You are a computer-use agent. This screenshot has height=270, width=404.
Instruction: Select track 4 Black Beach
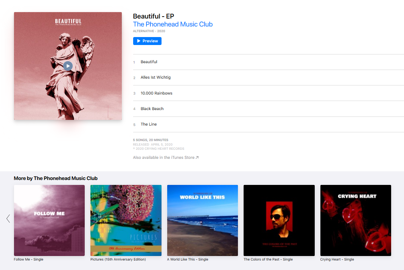[x=269, y=109]
